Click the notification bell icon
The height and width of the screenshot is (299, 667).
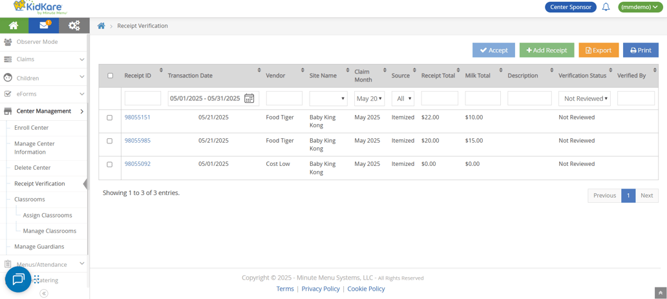pyautogui.click(x=606, y=7)
